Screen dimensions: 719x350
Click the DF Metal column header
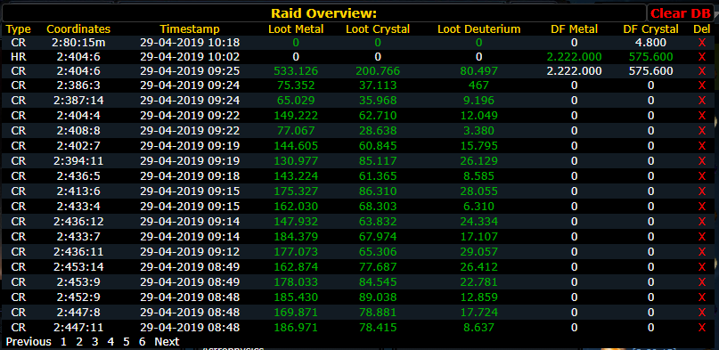click(x=575, y=29)
